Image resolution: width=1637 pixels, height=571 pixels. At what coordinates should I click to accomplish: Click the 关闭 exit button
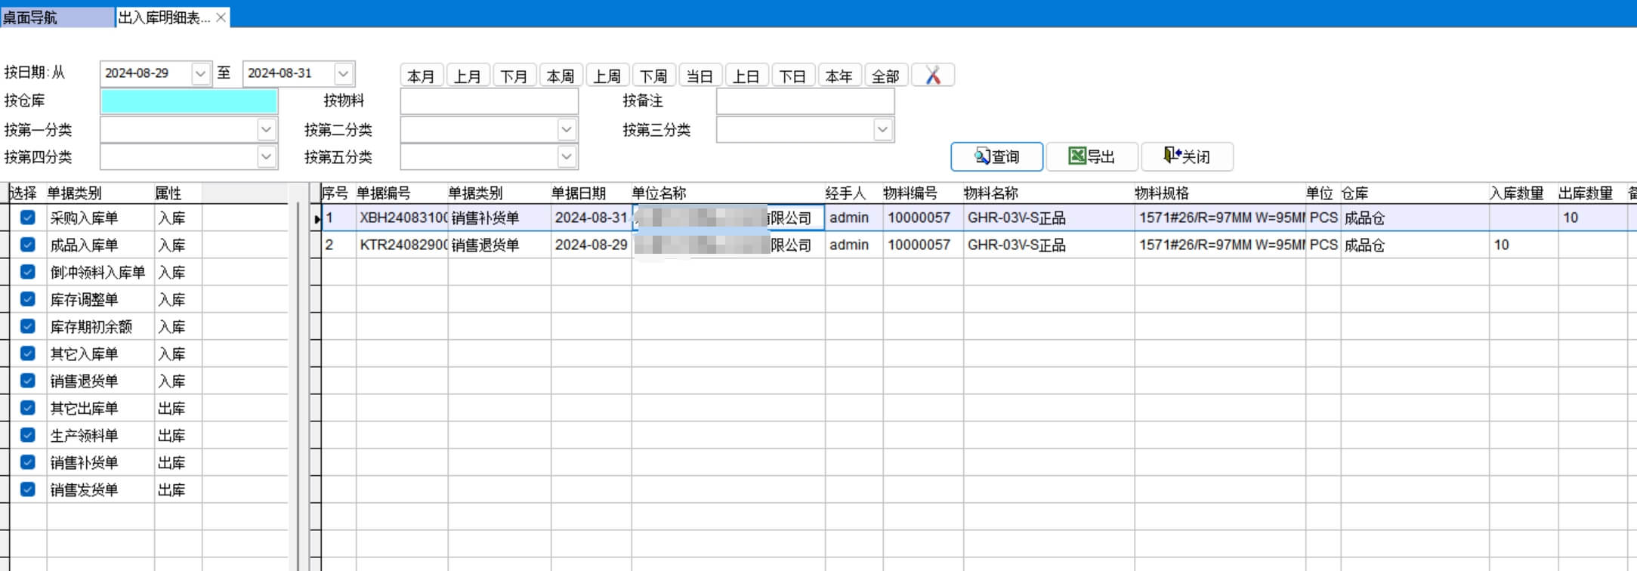1187,156
